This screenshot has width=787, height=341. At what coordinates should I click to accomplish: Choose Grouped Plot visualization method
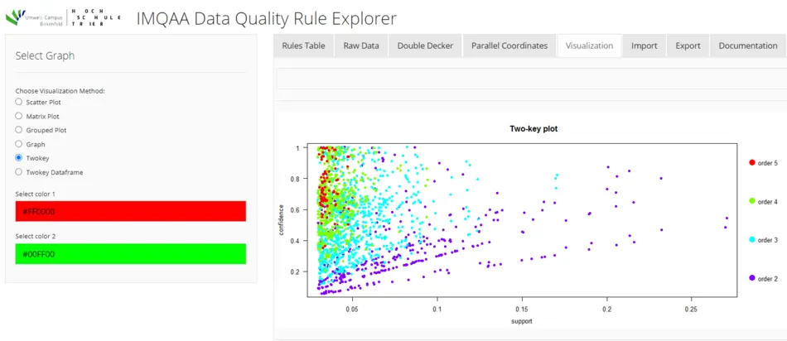coord(19,130)
